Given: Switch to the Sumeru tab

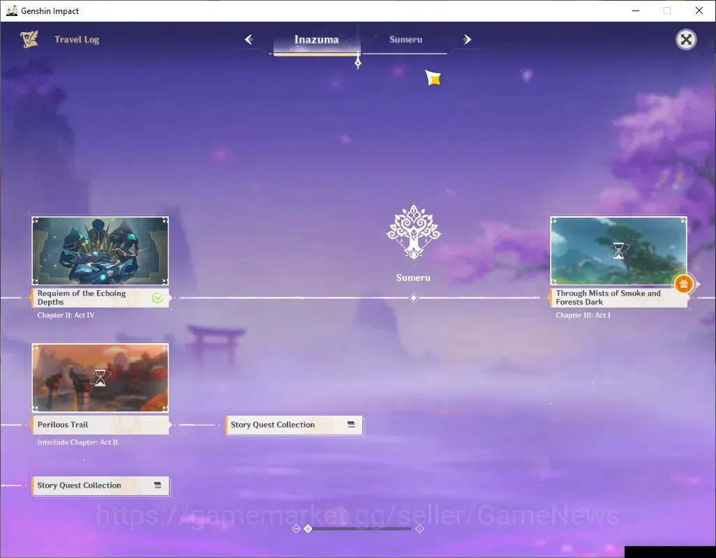Looking at the screenshot, I should 405,40.
